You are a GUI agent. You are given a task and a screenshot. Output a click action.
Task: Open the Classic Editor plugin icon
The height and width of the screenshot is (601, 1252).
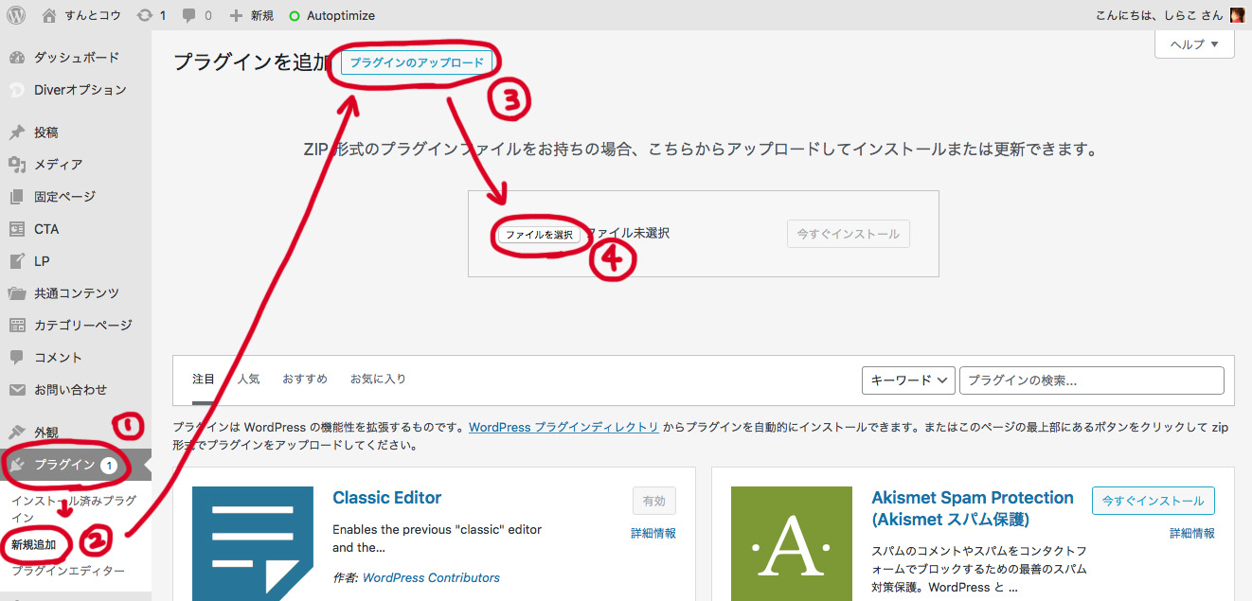coord(252,543)
